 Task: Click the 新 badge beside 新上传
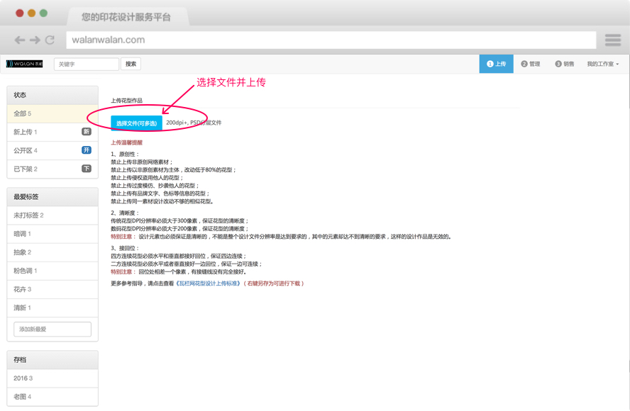pyautogui.click(x=87, y=132)
